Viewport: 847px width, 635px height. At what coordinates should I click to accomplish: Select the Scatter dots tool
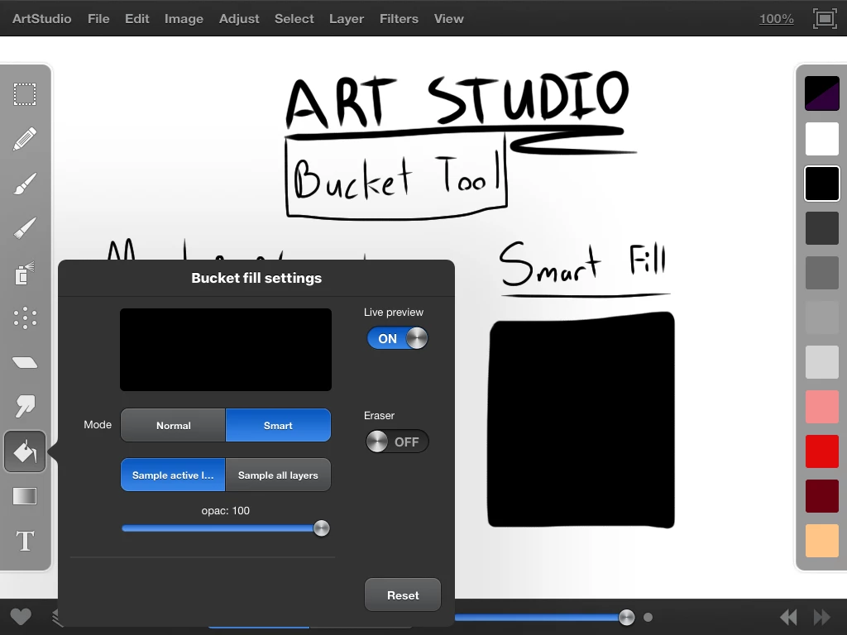click(x=25, y=318)
